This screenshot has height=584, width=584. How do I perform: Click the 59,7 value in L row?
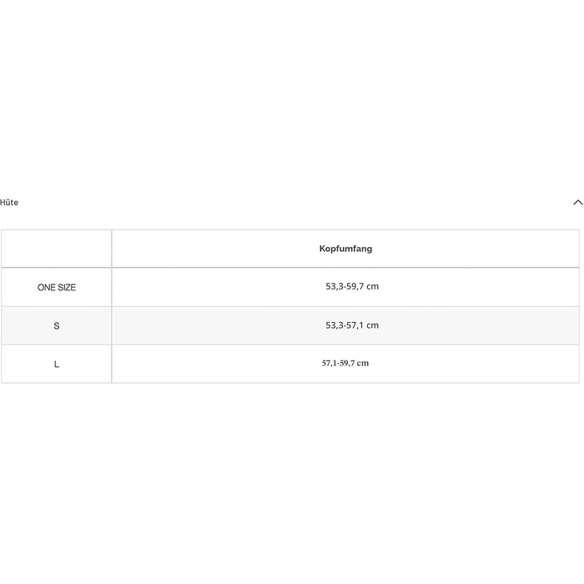pos(347,363)
